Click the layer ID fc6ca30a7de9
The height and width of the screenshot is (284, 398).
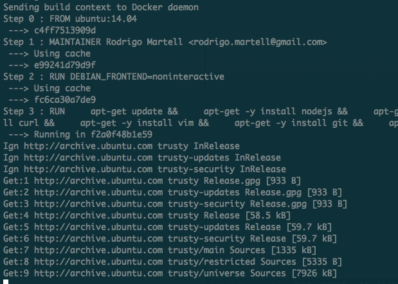point(65,100)
